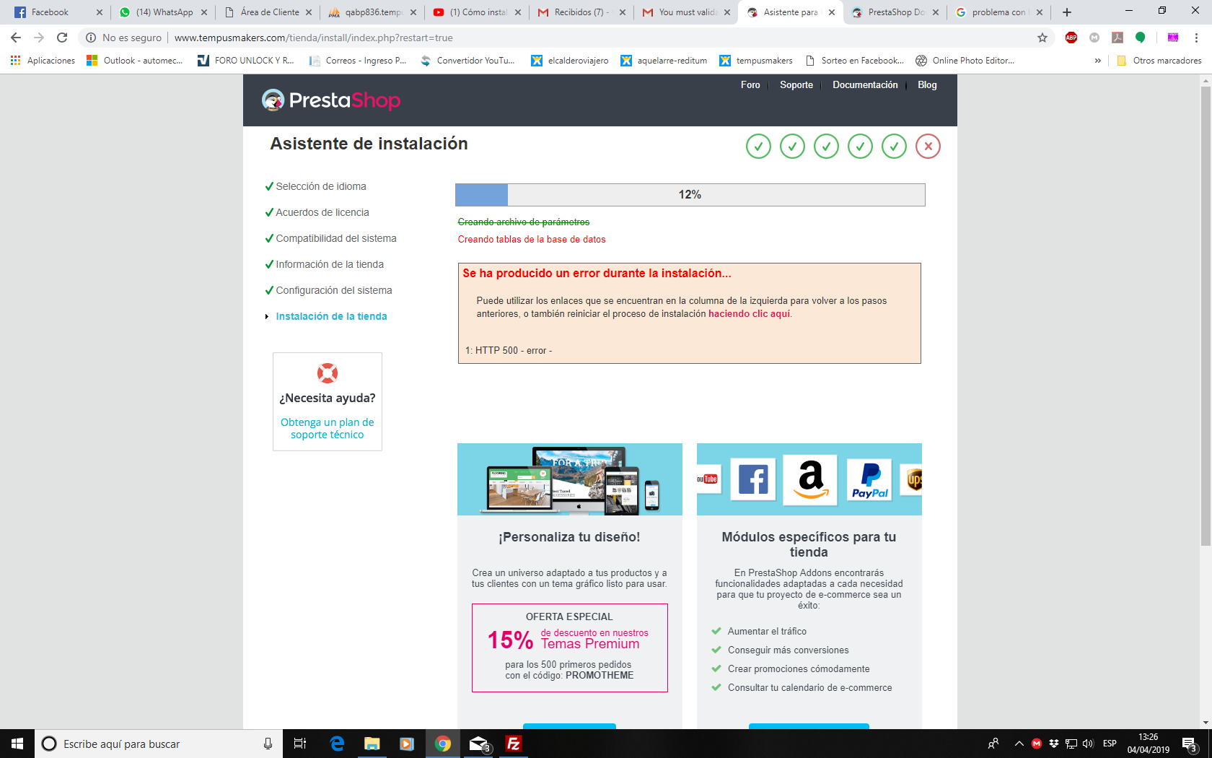Viewport: 1212px width, 758px height.
Task: Switch to the Gmail 'Recibidos (7)' tab
Action: pyautogui.click(x=581, y=12)
